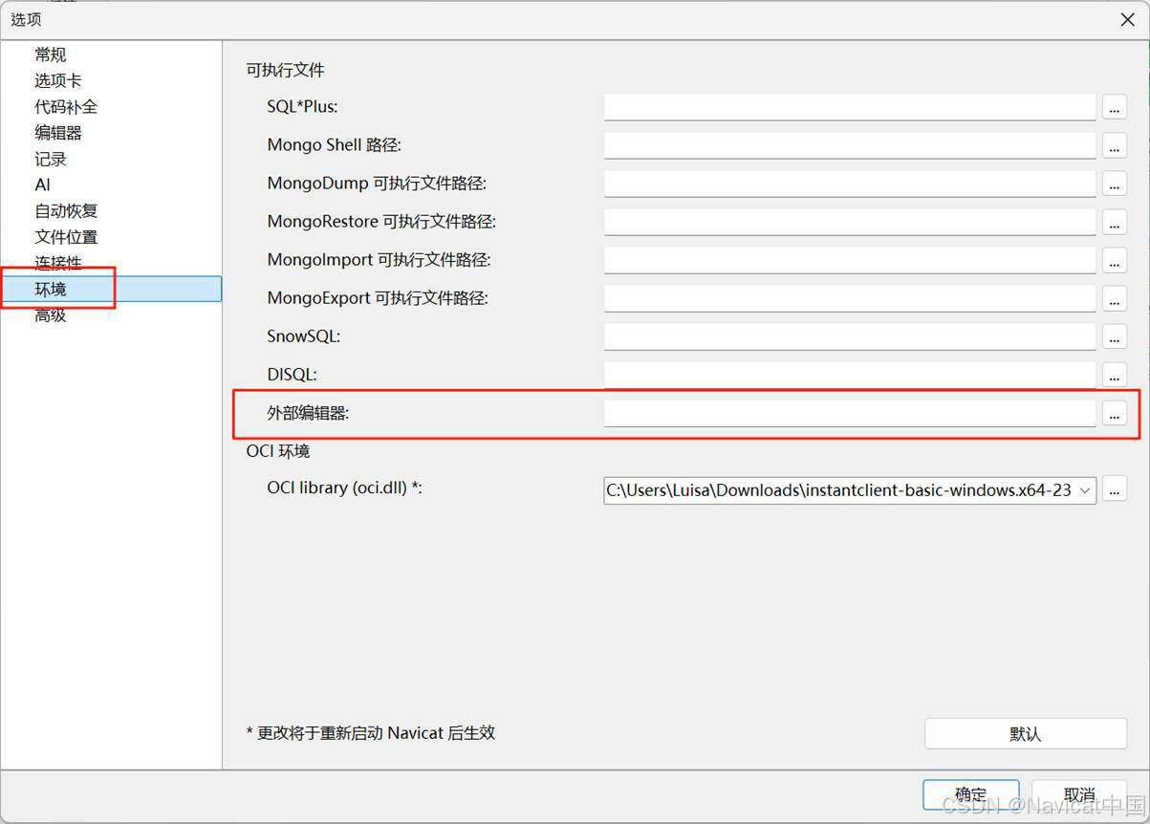Click the 外部编辑器 label
Viewport: 1150px width, 824px height.
(x=309, y=413)
